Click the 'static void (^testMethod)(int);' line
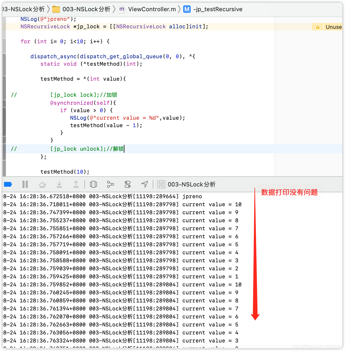 91,64
